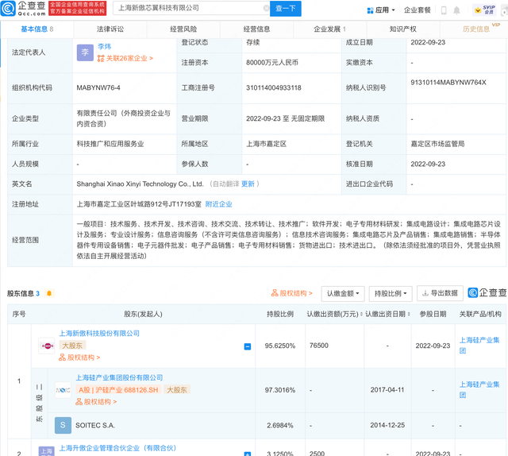The width and height of the screenshot is (508, 456).
Task: Open the 应用 apps grid icon
Action: point(370,10)
